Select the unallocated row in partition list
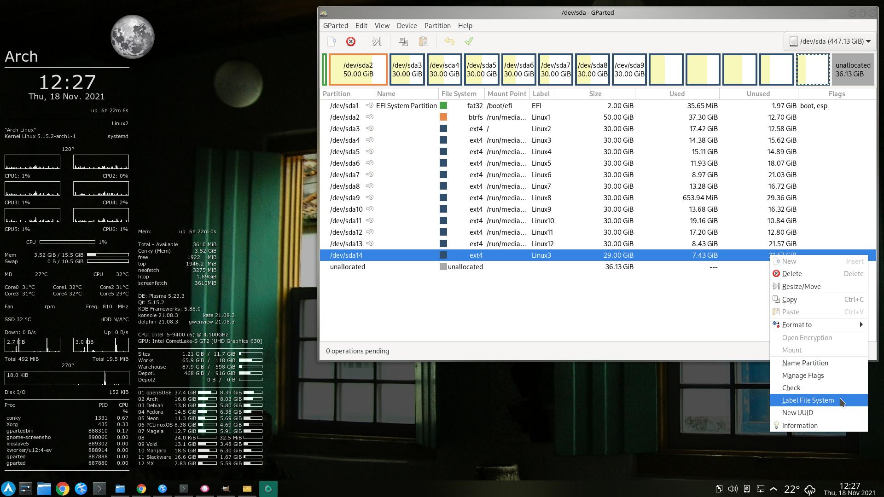The height and width of the screenshot is (497, 884). click(x=348, y=267)
